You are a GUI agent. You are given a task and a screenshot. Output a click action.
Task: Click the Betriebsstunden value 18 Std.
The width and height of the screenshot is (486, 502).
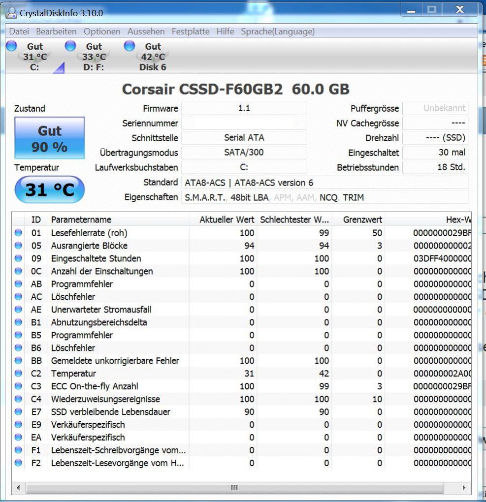coord(435,167)
